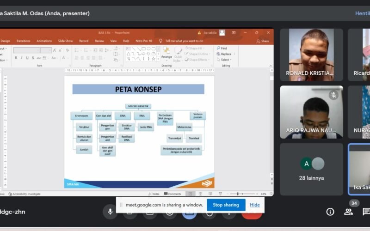The image size is (370, 231).
Task: Expand the Replace dropdown arrow
Action: (x=234, y=54)
